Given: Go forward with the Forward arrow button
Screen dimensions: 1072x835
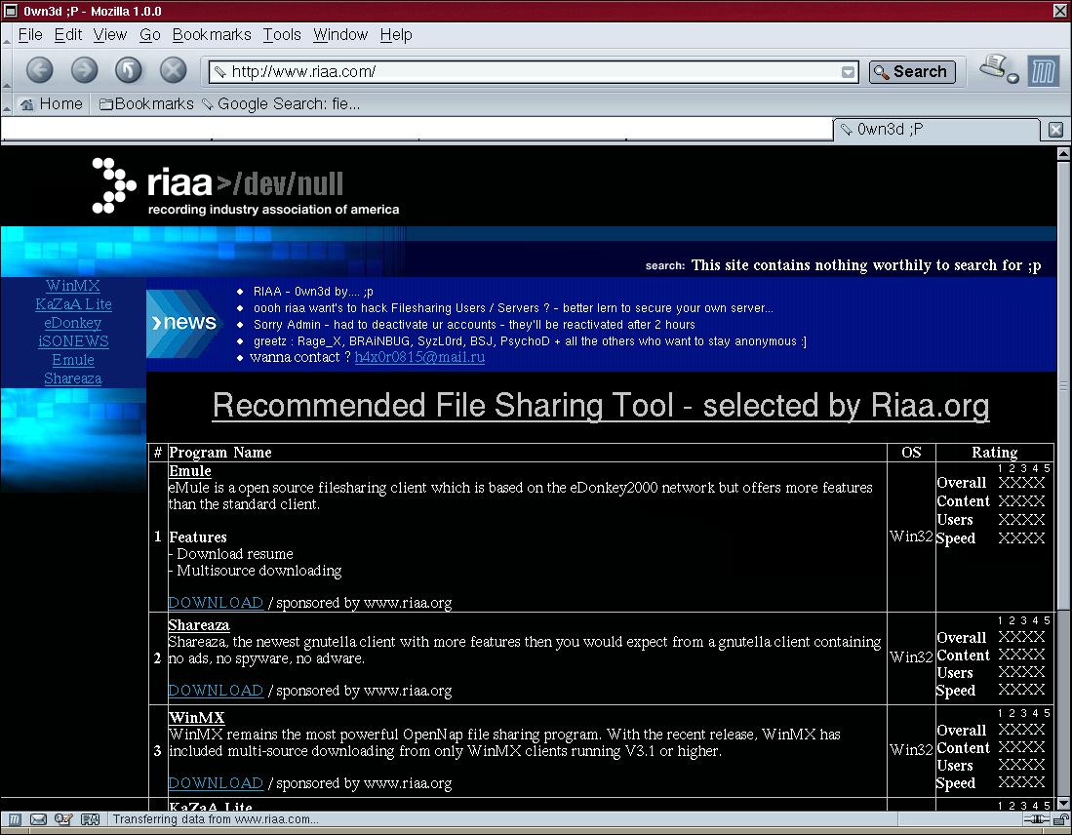Looking at the screenshot, I should click(84, 70).
